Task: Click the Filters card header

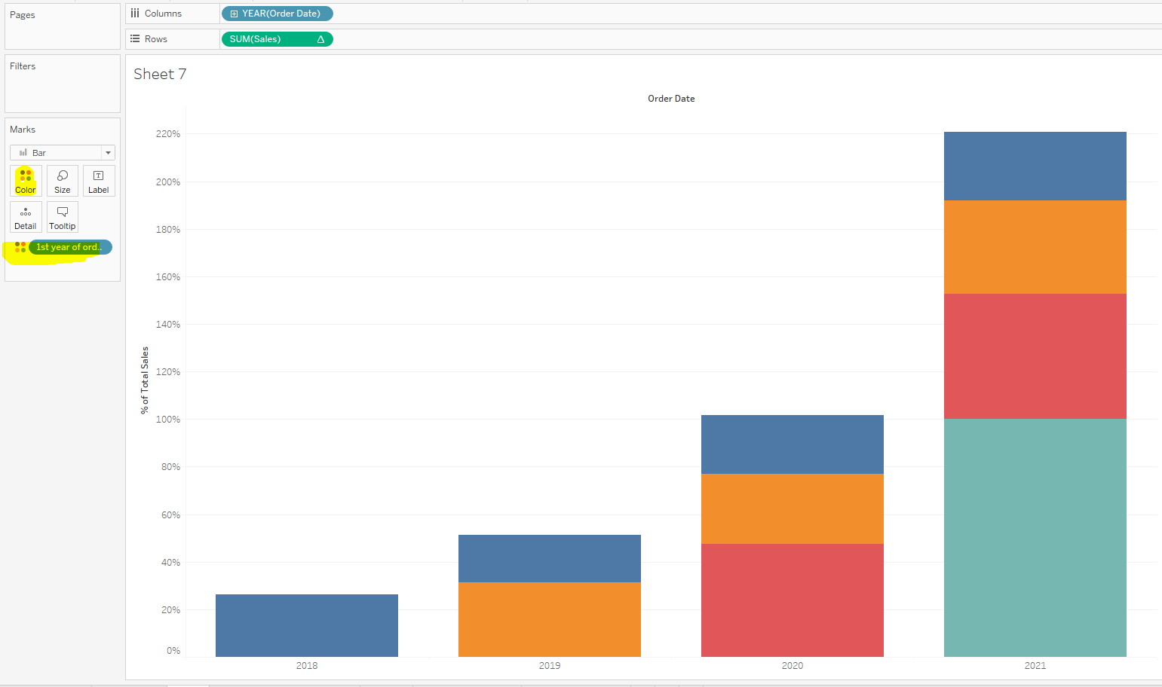Action: coord(23,66)
